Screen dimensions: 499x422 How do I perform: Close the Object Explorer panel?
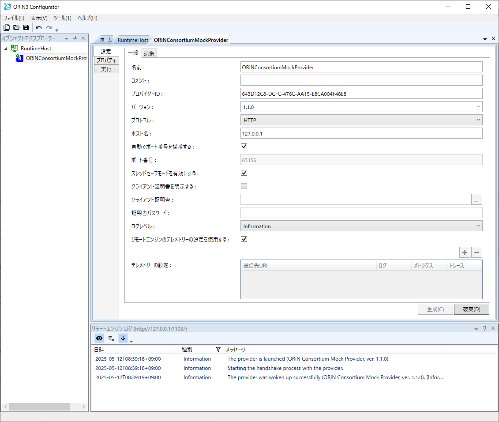pyautogui.click(x=83, y=38)
